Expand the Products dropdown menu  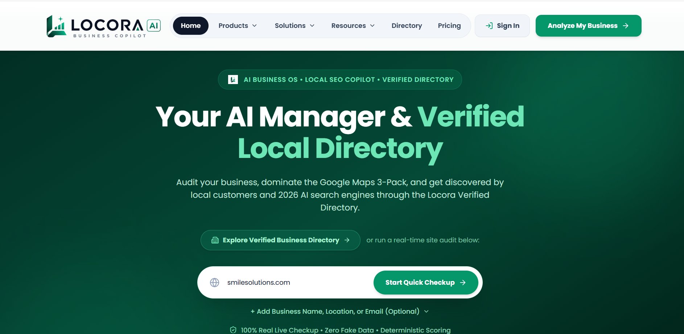[238, 26]
